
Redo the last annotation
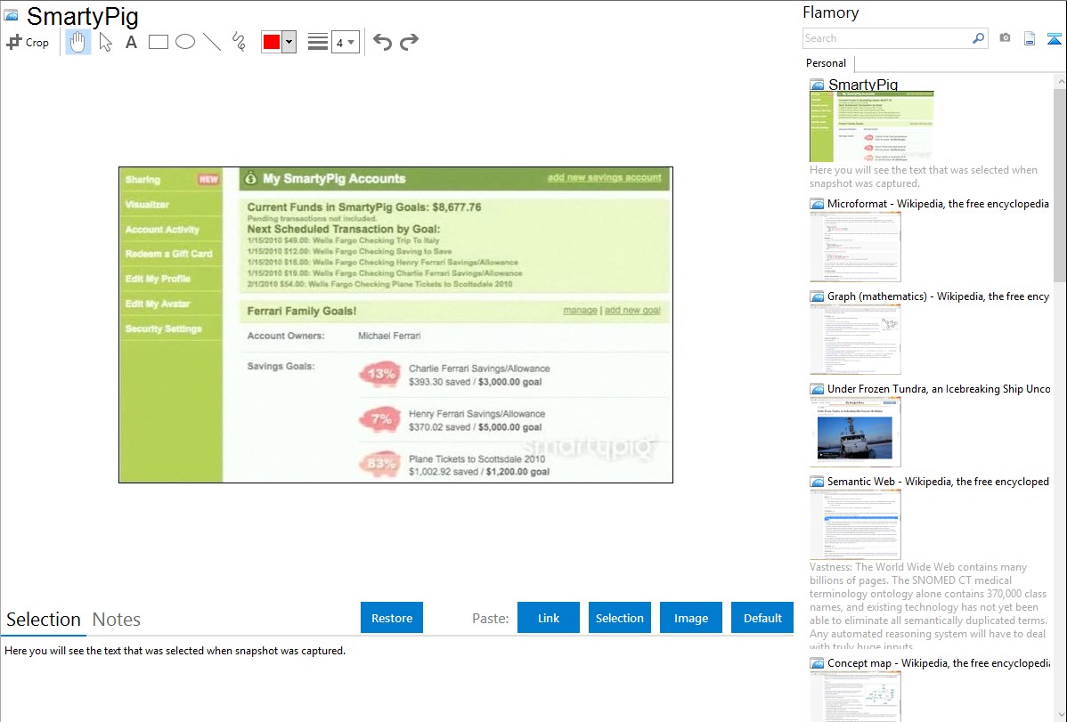coord(409,42)
